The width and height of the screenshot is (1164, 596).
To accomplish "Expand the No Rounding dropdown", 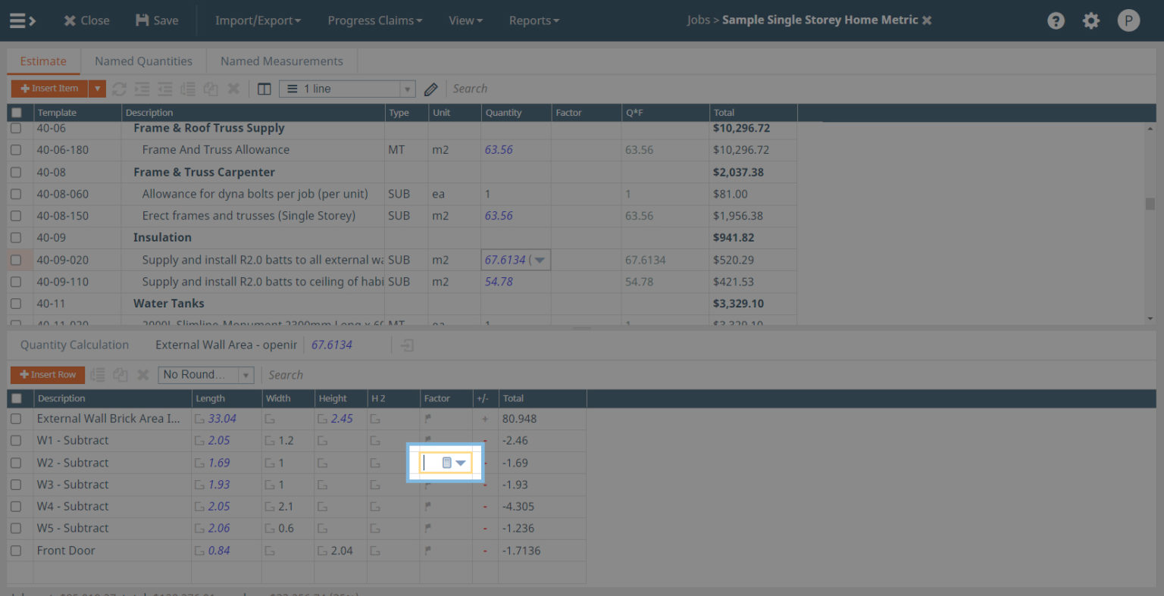I will (245, 374).
